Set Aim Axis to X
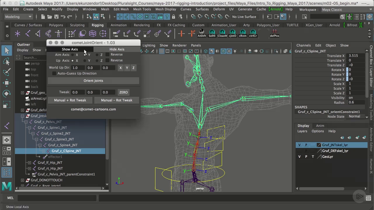374x210 pixels. click(72, 55)
